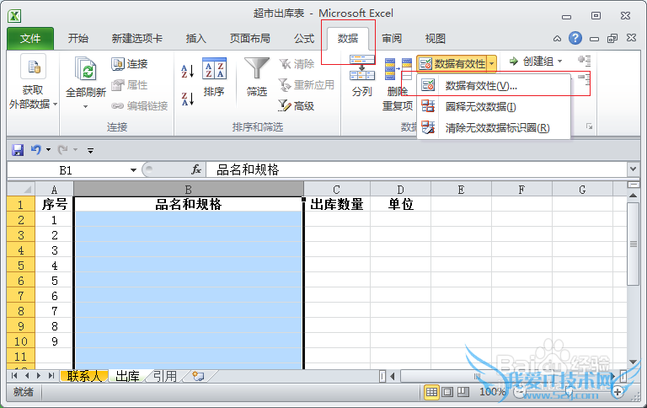647x408 pixels.
Task: Click the Select All corner button
Action: click(x=21, y=189)
